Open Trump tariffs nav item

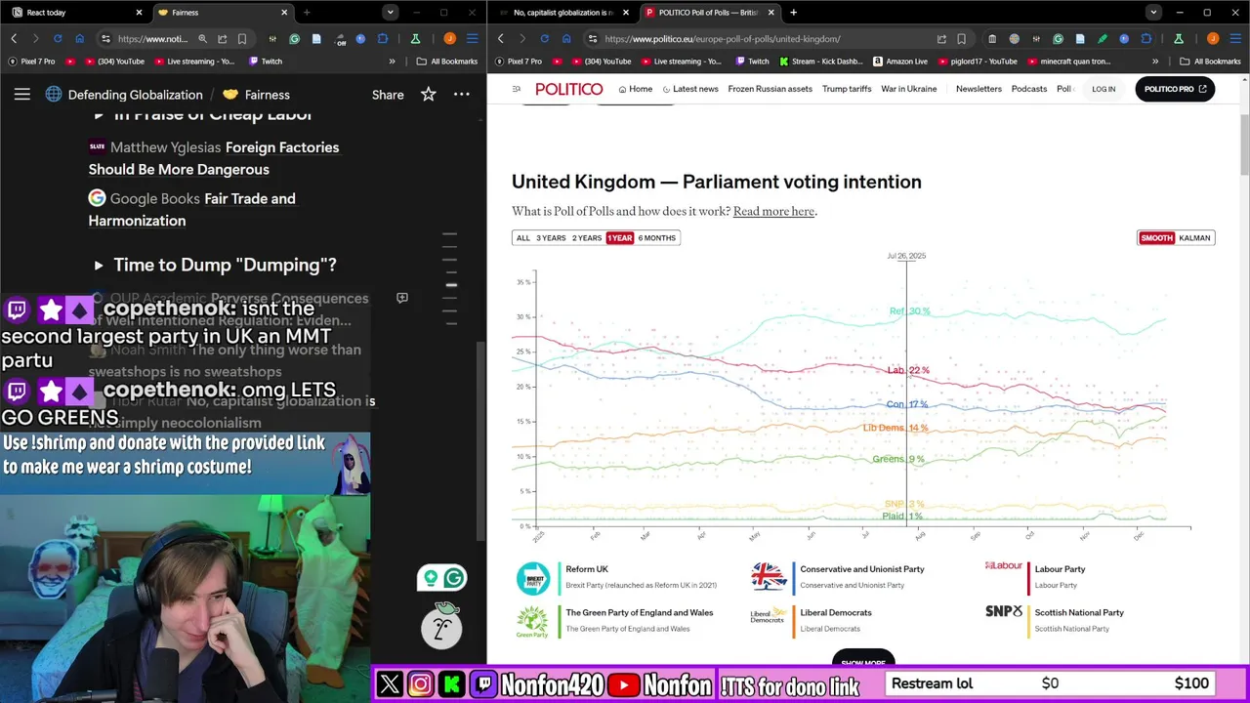tap(847, 89)
